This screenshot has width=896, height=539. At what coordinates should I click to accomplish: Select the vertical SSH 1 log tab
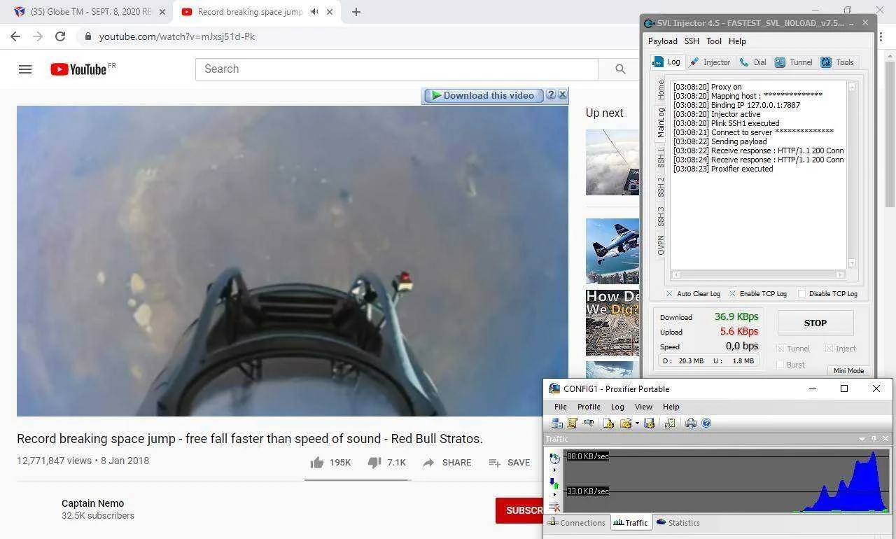pyautogui.click(x=661, y=157)
